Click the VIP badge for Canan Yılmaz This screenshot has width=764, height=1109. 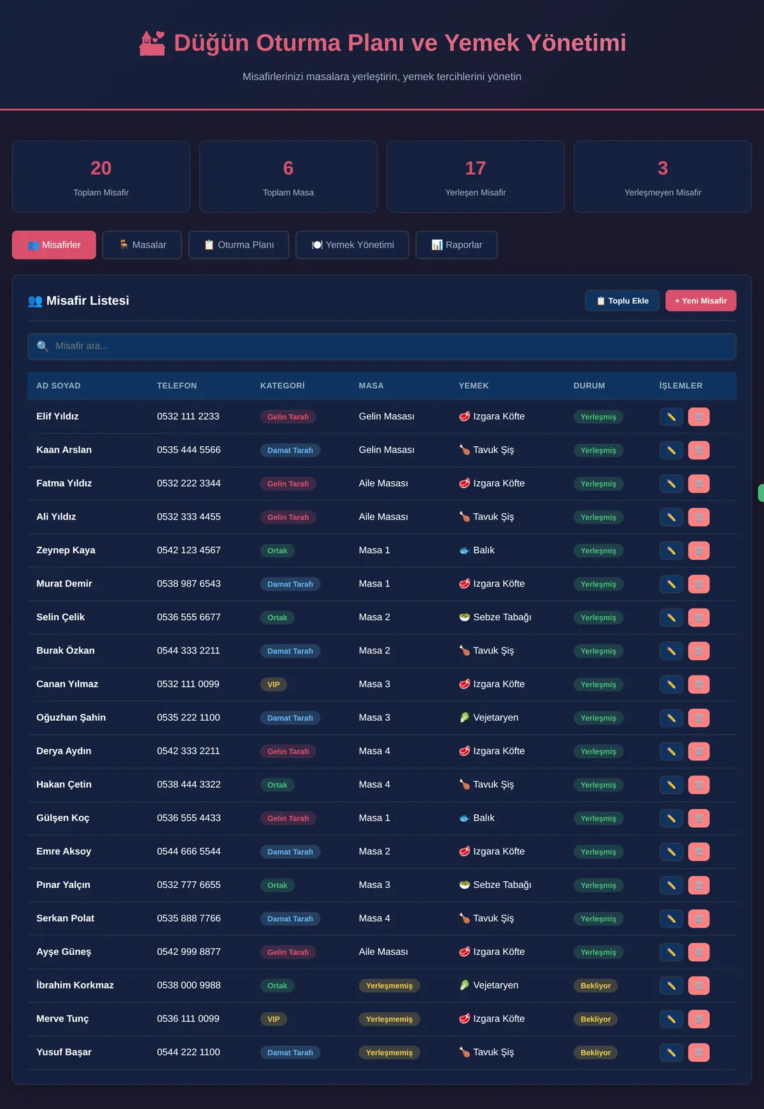click(273, 685)
